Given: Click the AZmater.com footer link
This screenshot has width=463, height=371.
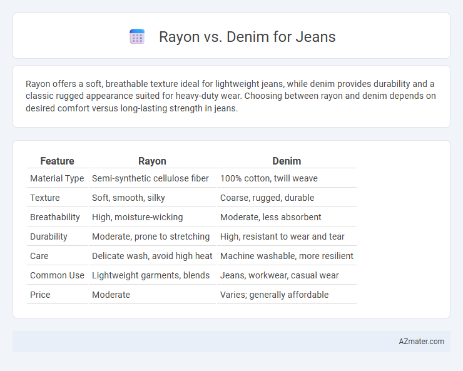Looking at the screenshot, I should 421,342.
